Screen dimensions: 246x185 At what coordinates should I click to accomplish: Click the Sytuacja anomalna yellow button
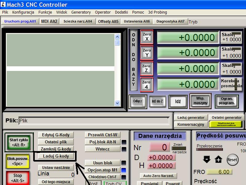226,124
